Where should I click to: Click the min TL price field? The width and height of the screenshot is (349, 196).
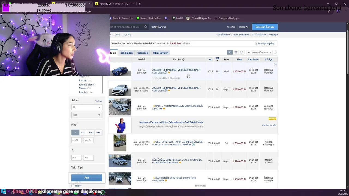(x=76, y=140)
